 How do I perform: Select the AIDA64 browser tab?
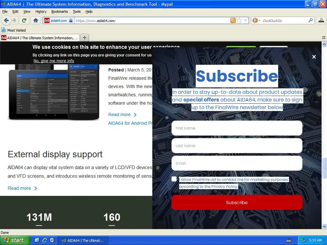click(40, 38)
